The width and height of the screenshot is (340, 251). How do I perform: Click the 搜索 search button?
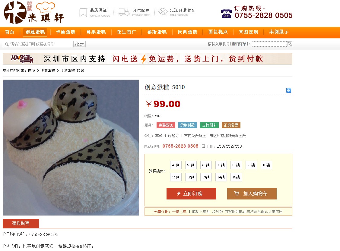click(79, 44)
